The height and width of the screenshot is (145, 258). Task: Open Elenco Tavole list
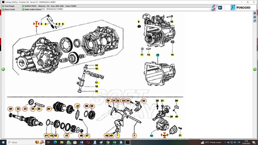10,9
